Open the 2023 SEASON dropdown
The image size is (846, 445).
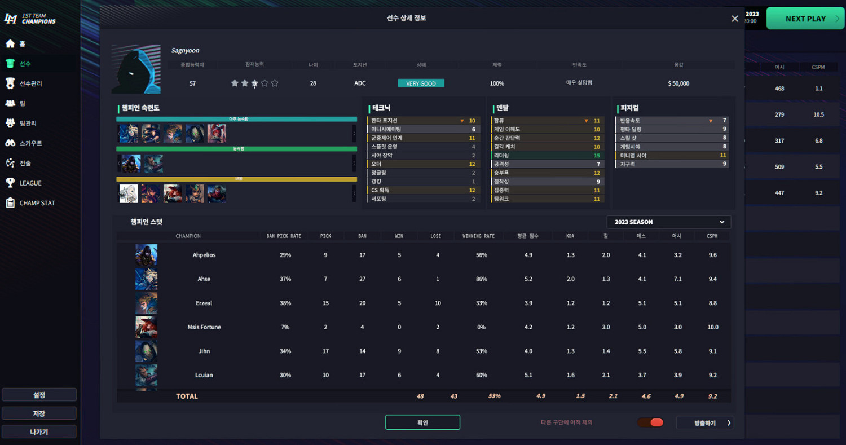(669, 222)
